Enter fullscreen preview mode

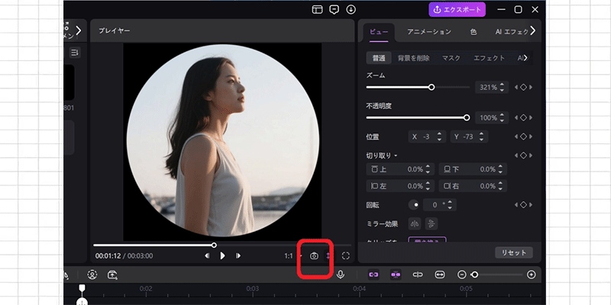click(346, 255)
